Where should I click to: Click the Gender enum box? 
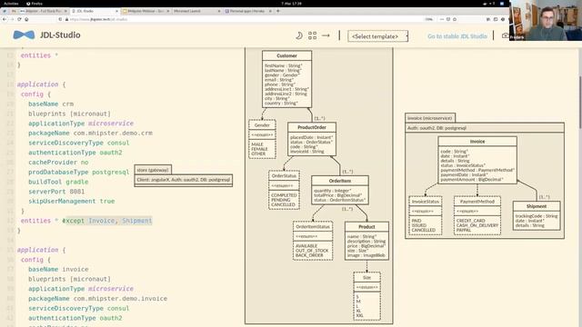point(262,139)
